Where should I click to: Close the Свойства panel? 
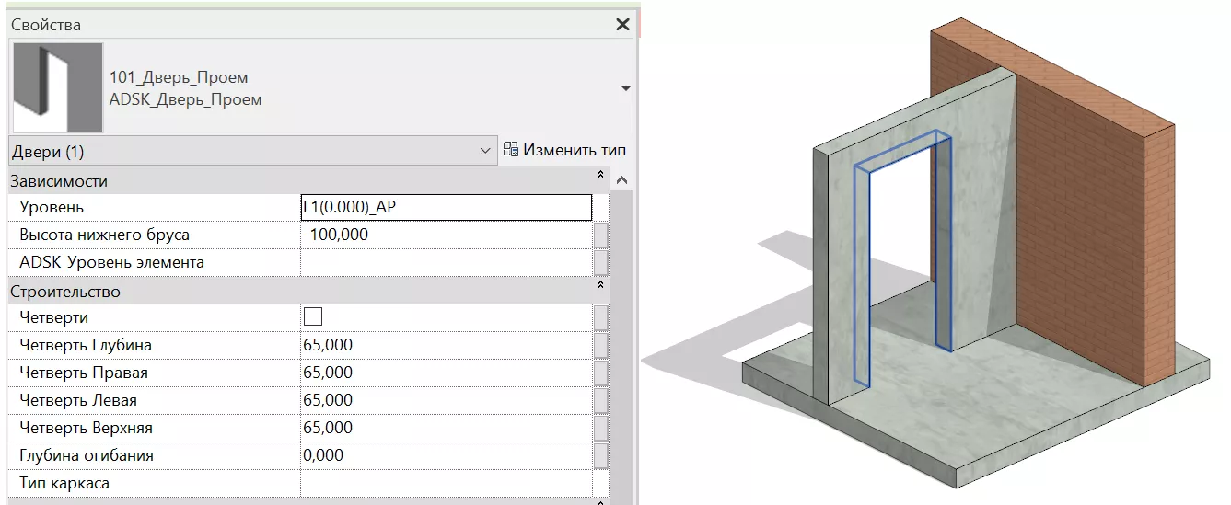(x=622, y=25)
